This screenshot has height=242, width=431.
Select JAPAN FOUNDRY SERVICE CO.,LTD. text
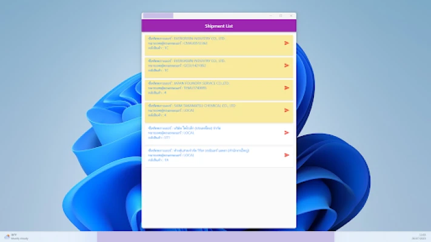201,83
